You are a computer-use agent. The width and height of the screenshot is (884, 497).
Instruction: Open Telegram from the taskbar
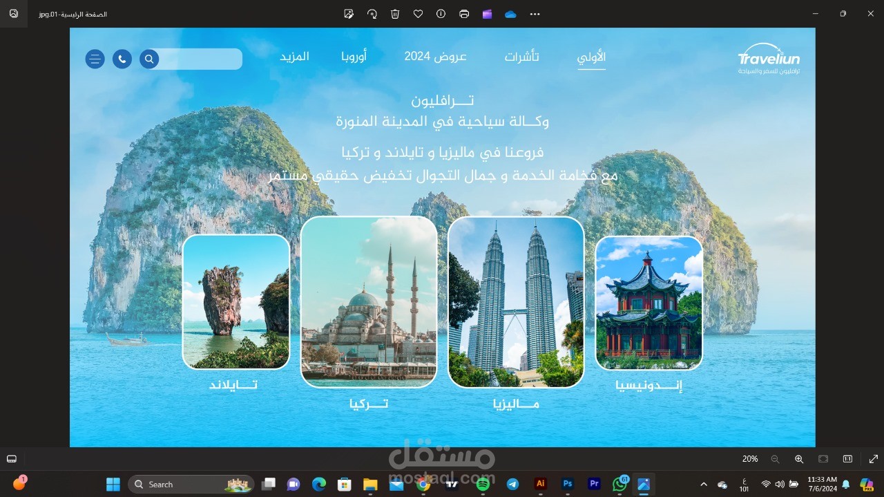click(x=512, y=484)
